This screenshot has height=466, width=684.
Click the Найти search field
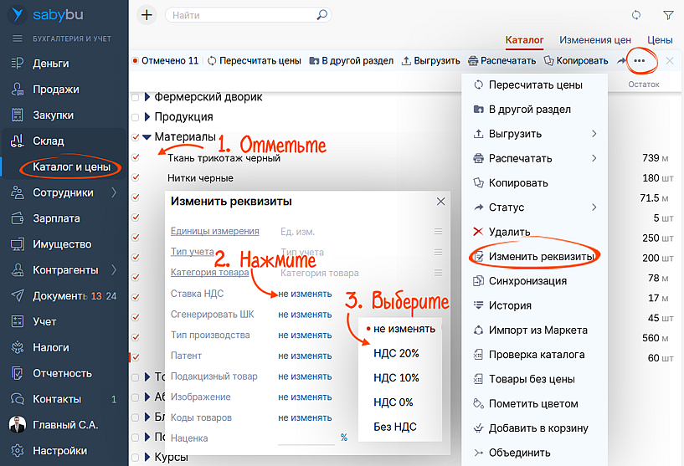(241, 15)
